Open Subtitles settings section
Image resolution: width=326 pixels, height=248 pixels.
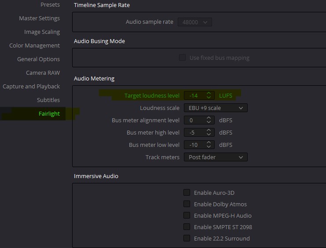48,100
